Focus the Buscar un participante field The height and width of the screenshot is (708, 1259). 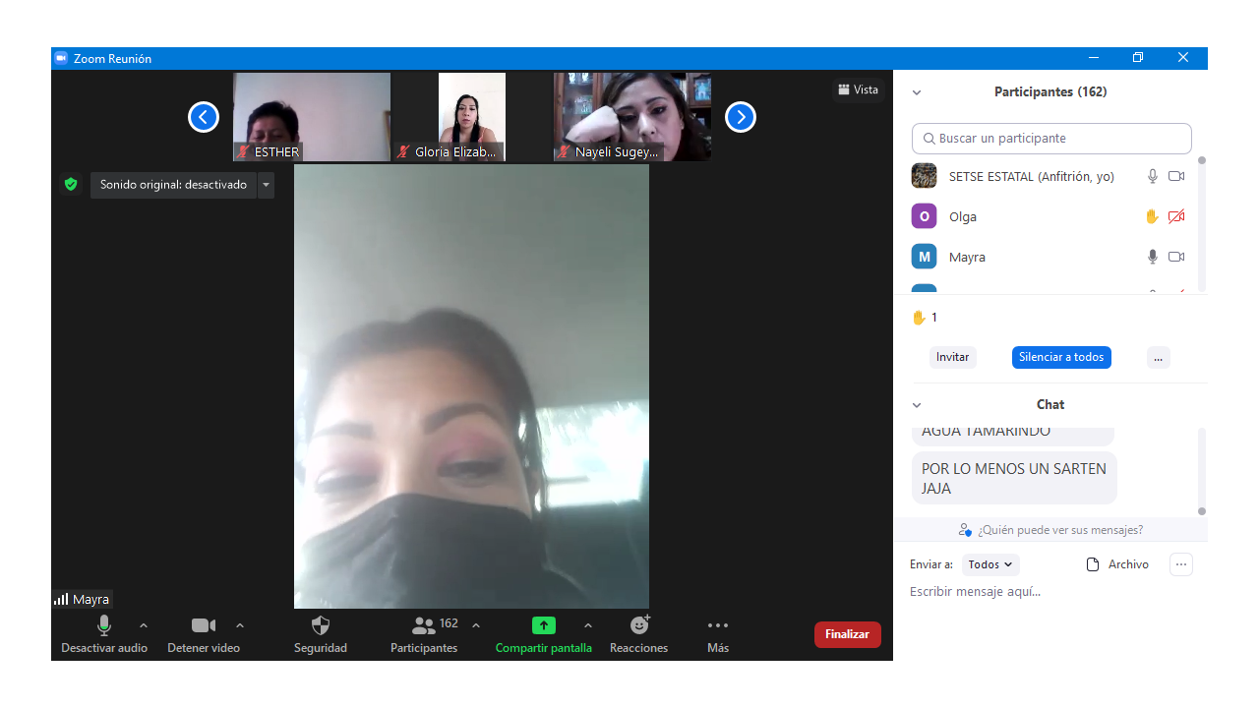[x=1051, y=139]
